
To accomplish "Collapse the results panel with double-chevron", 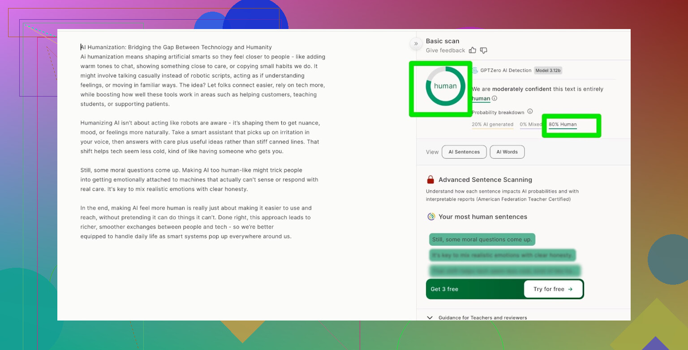I will 416,43.
